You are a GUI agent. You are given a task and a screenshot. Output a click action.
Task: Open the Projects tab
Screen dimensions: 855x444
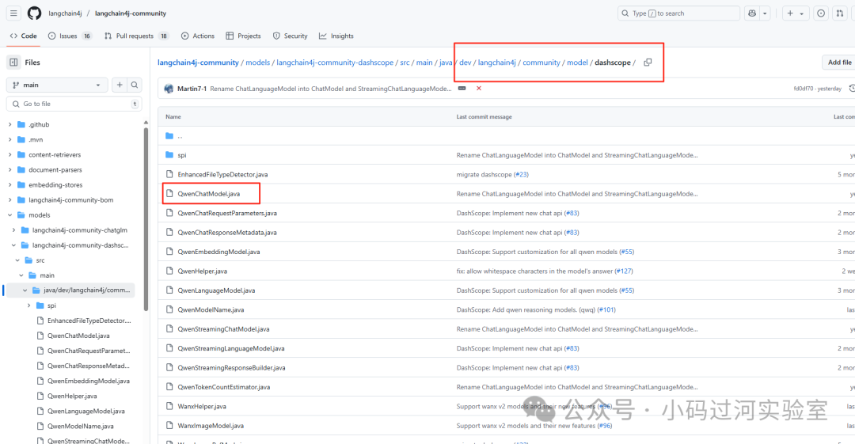pos(243,36)
